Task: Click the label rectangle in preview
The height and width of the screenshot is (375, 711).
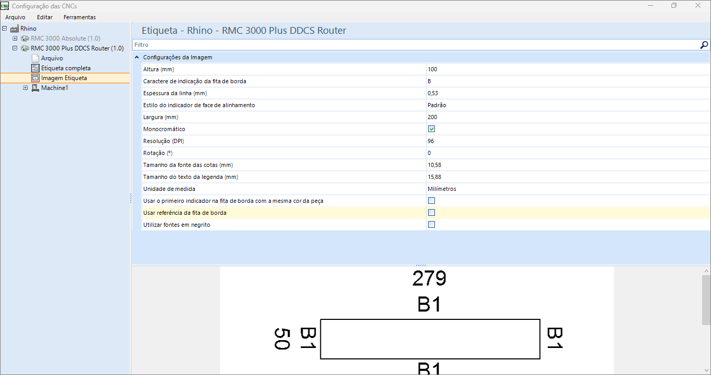Action: coord(430,339)
